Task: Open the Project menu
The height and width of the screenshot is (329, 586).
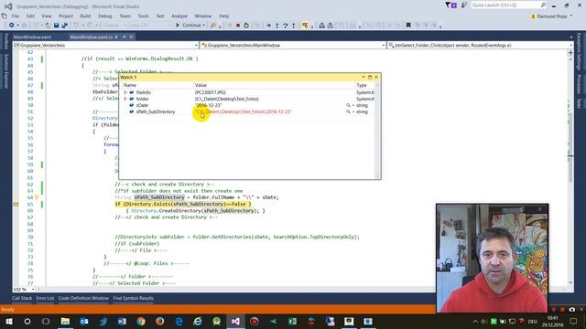Action: (66, 16)
